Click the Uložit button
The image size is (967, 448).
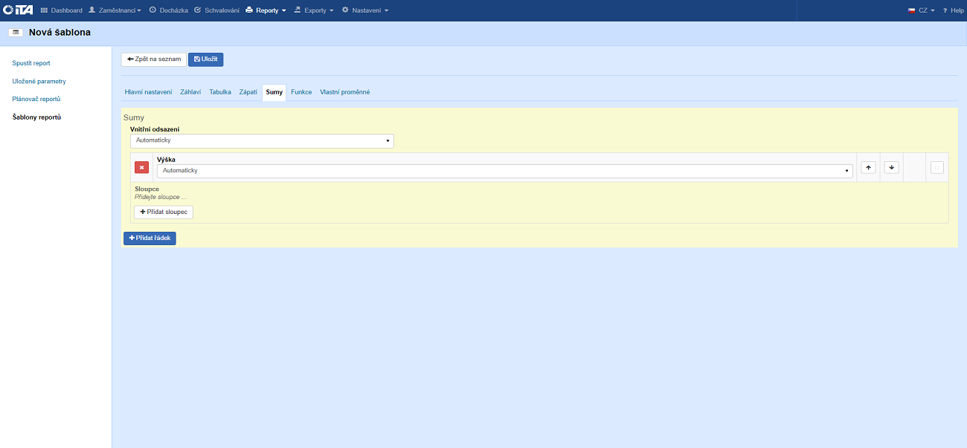pos(205,59)
